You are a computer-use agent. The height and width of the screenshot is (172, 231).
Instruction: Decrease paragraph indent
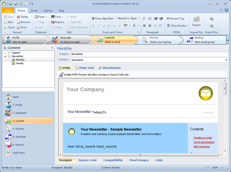(x=156, y=19)
